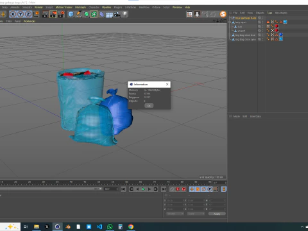Screen dimensions: 308x231
Task: Open the Object Manager Bookmarks menu
Action: [281, 13]
